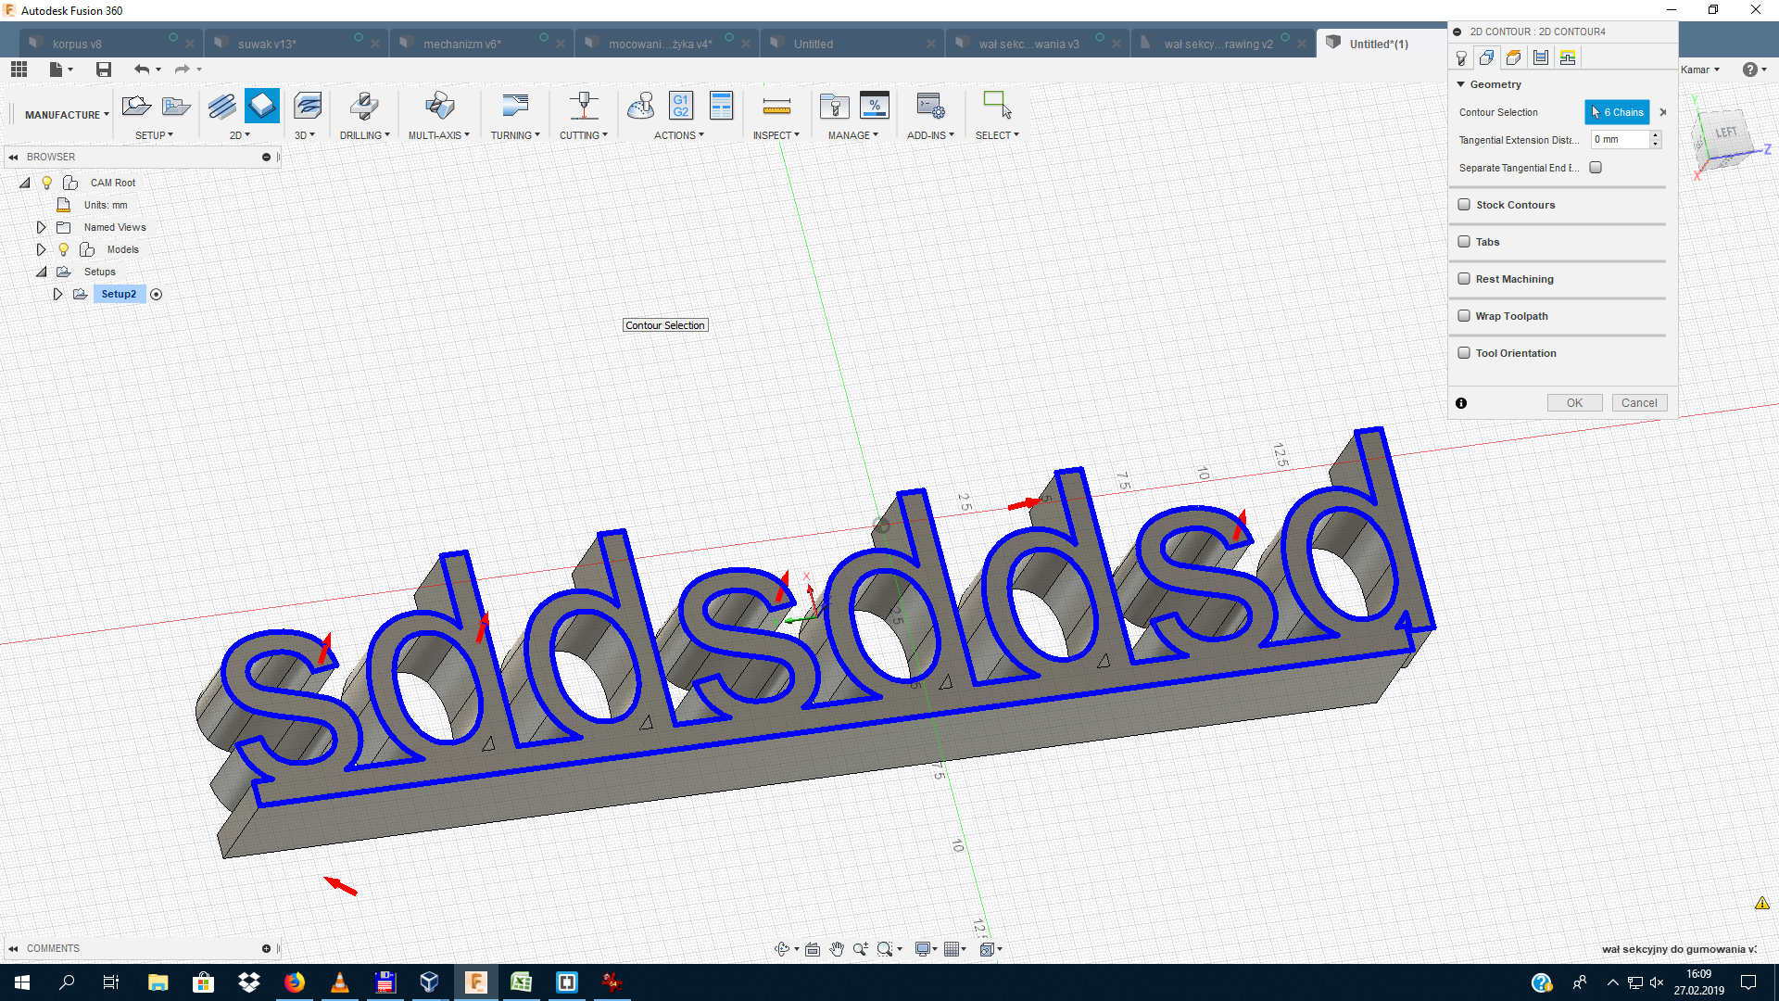Click the Display Settings monitor icon

[x=923, y=949]
